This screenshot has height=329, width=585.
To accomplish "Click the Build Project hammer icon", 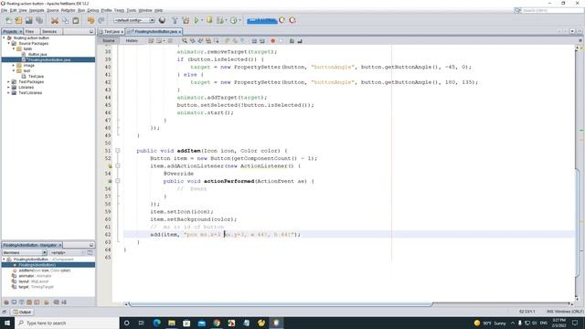I will 175,20.
